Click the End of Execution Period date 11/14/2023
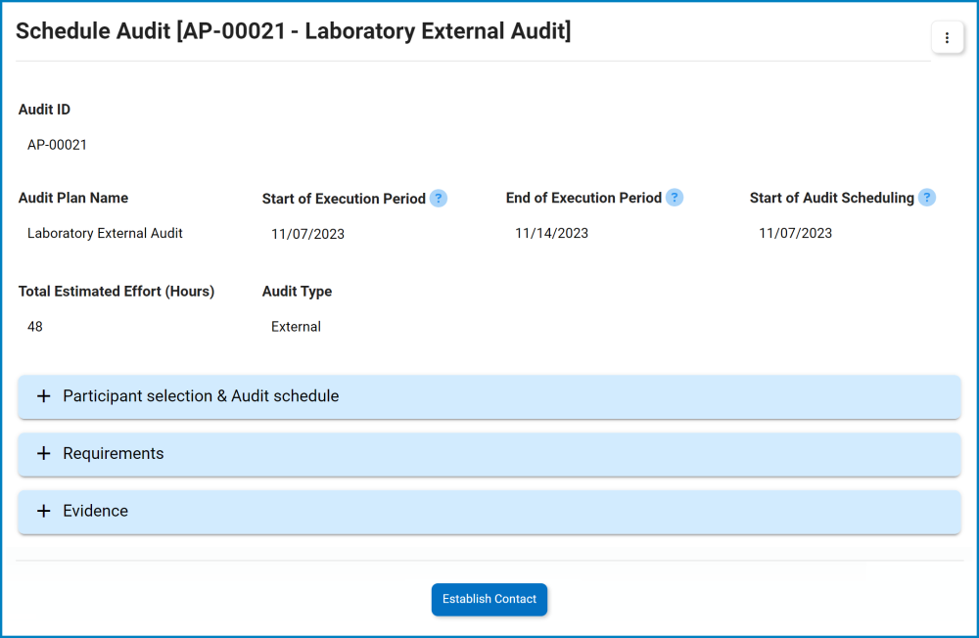The height and width of the screenshot is (638, 979). [550, 233]
